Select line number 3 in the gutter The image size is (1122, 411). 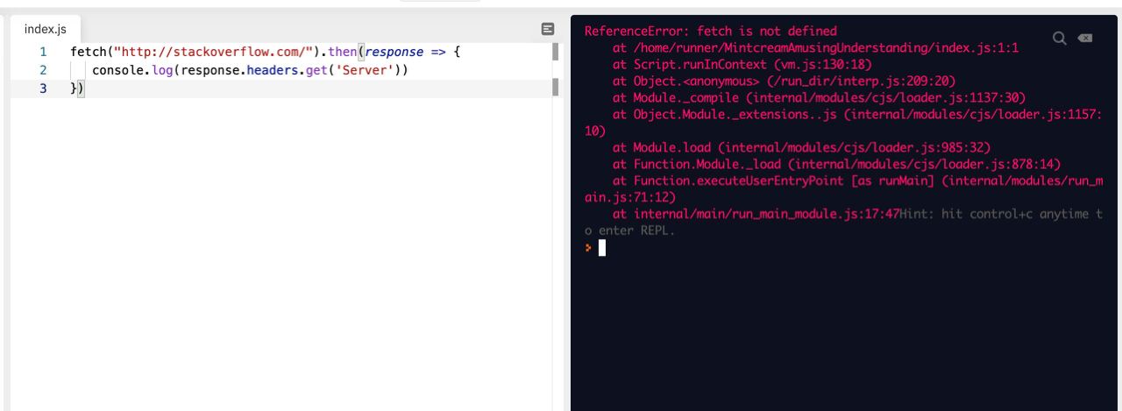point(43,89)
